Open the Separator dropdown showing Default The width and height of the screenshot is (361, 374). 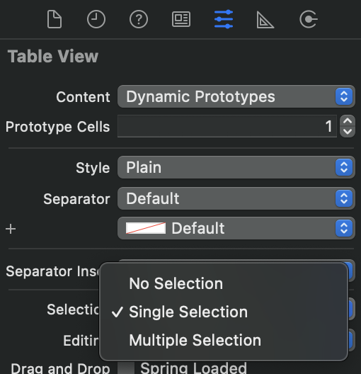click(x=236, y=198)
